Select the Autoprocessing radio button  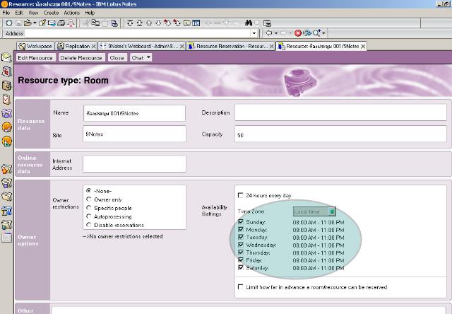pyautogui.click(x=89, y=216)
